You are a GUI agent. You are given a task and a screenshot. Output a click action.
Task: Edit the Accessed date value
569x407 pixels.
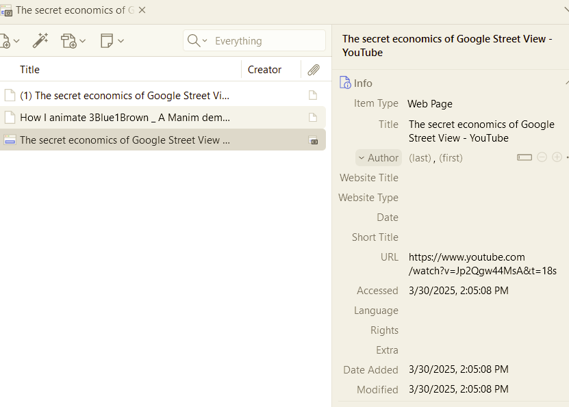(458, 291)
